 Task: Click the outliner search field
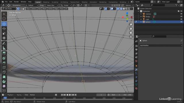click(158, 5)
